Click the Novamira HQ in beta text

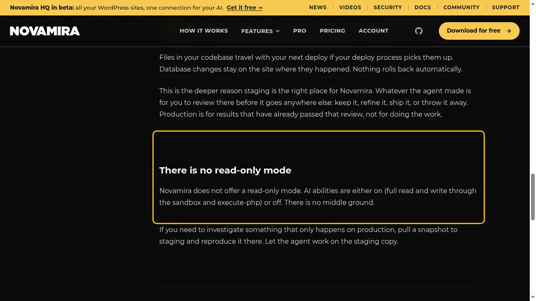pyautogui.click(x=42, y=8)
